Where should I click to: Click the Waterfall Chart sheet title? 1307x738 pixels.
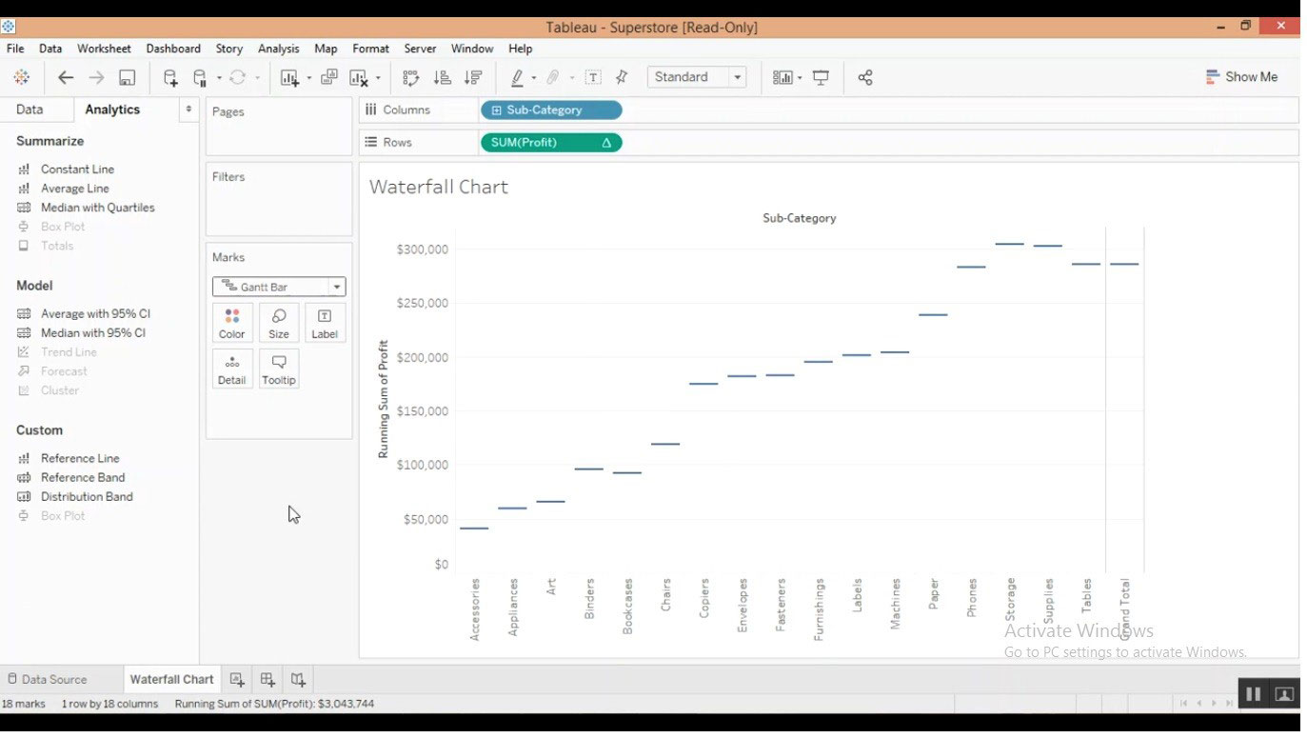pos(439,187)
